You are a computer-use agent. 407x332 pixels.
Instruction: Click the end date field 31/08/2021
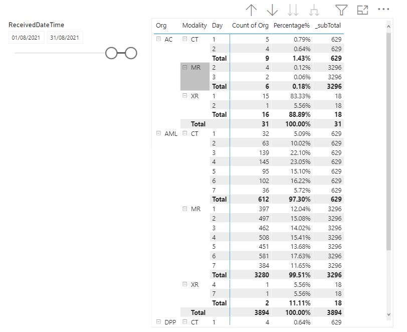click(65, 38)
